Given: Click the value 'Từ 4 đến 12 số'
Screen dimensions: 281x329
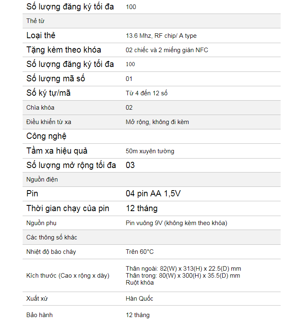Looking at the screenshot, I should coord(147,93).
